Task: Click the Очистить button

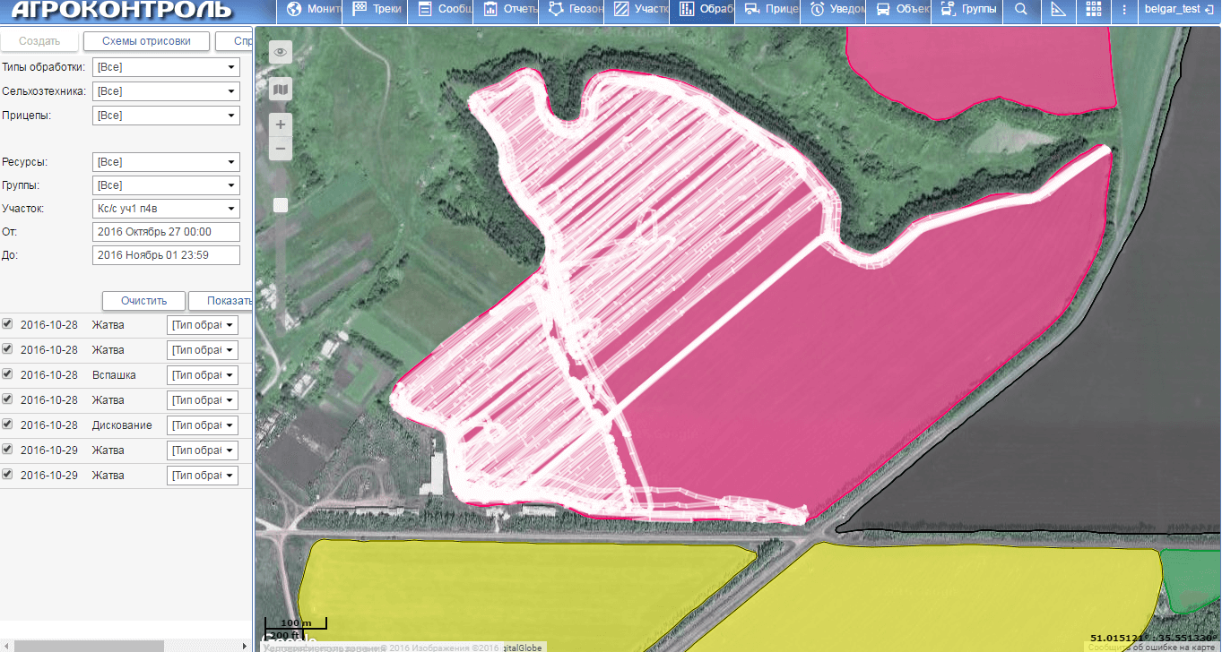Action: 143,301
